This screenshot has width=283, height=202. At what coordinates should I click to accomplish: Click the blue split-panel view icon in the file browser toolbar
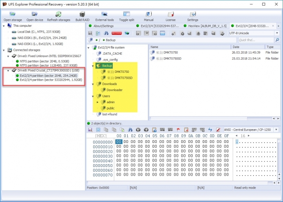(x=162, y=33)
